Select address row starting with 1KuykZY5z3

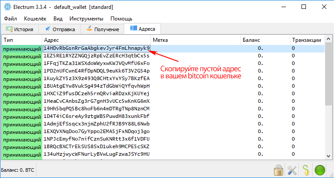point(96,78)
